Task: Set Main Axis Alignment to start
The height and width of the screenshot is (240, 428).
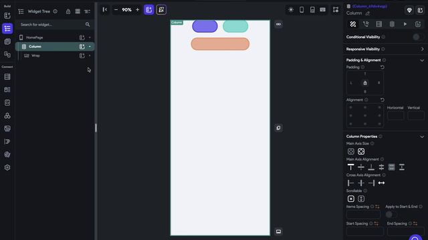Action: (350, 167)
